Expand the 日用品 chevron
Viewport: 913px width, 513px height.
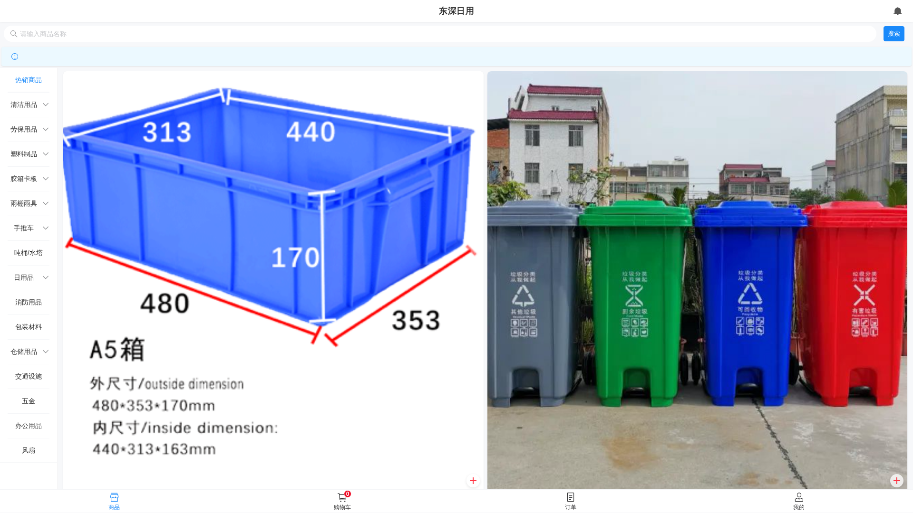click(46, 277)
